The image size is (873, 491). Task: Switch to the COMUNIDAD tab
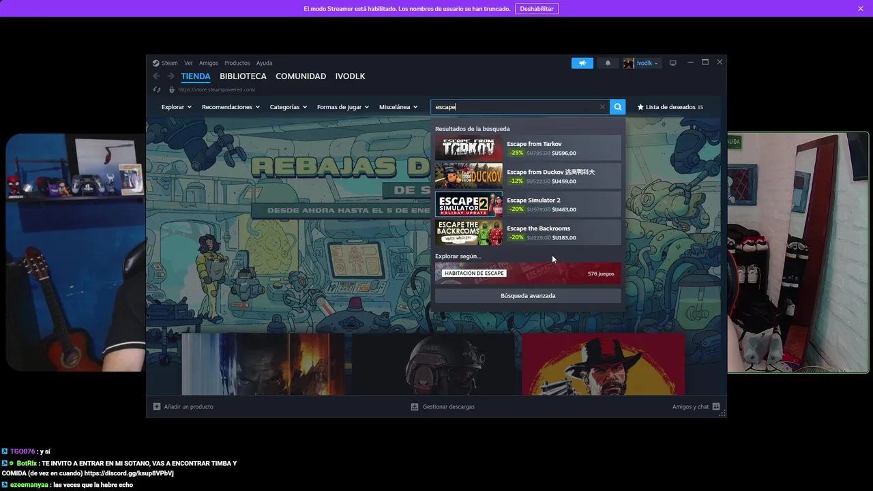pyautogui.click(x=301, y=76)
